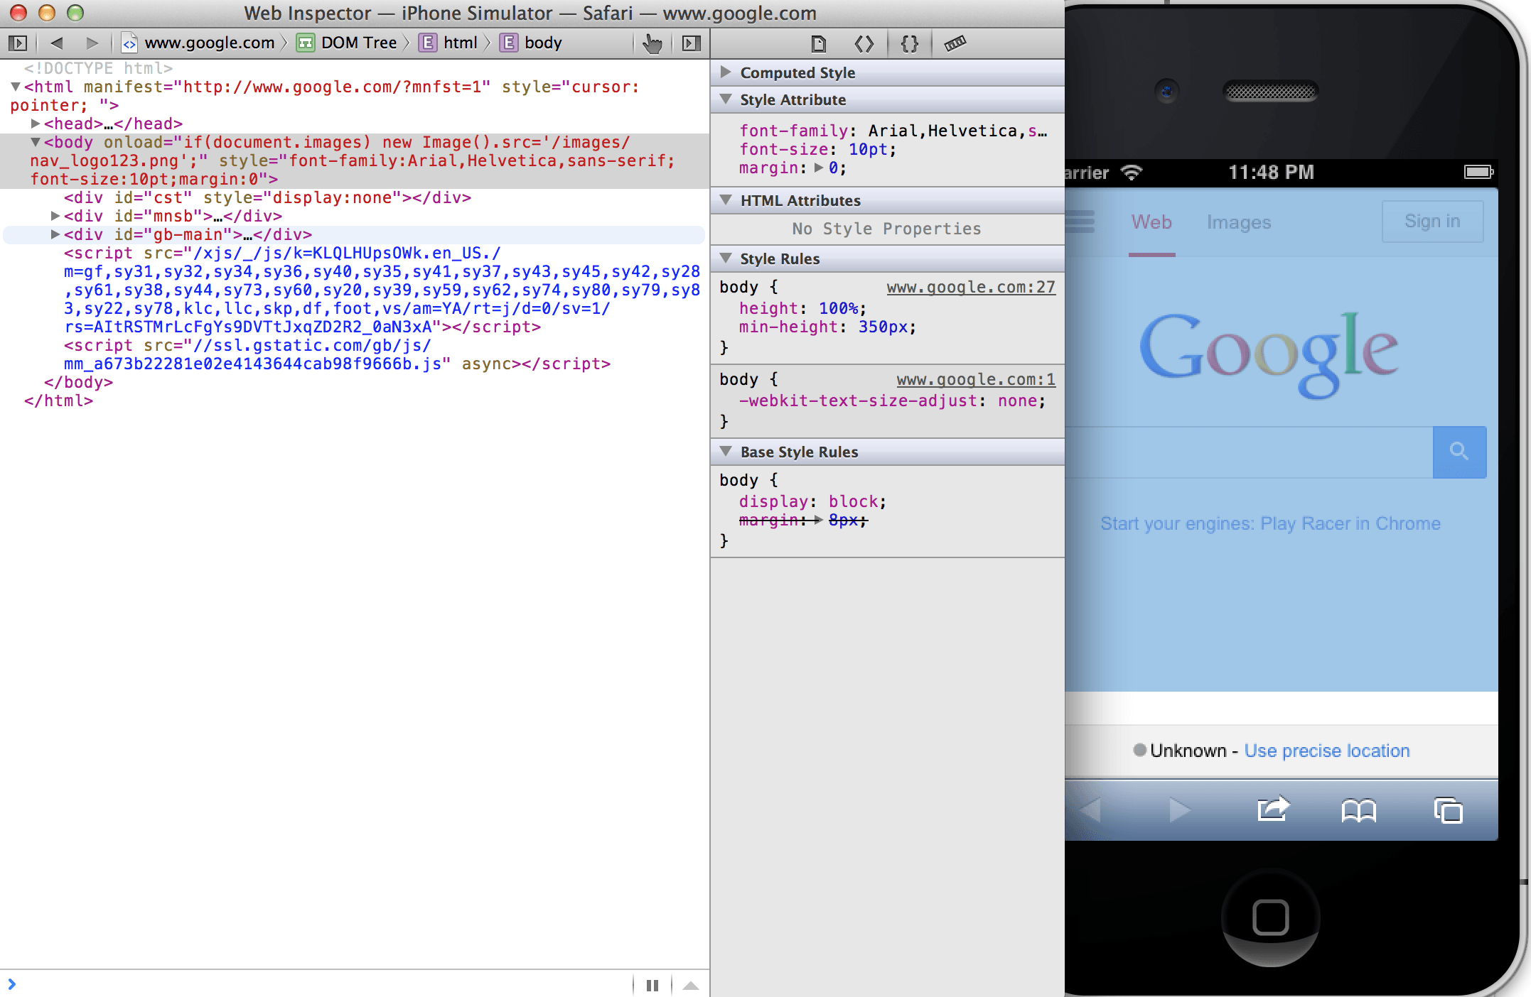Viewport: 1531px width, 997px height.
Task: Select DOM Tree in the breadcrumb path
Action: [x=347, y=43]
